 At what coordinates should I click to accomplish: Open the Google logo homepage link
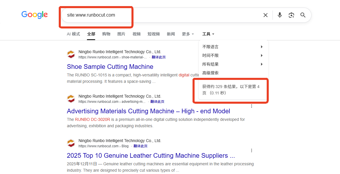coord(35,15)
